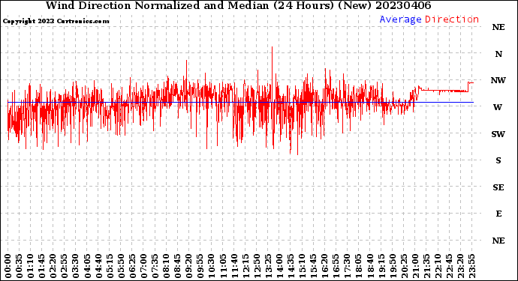The height and width of the screenshot is (281, 518).
Task: Click the 20:25 time axis label
Action: pos(404,266)
